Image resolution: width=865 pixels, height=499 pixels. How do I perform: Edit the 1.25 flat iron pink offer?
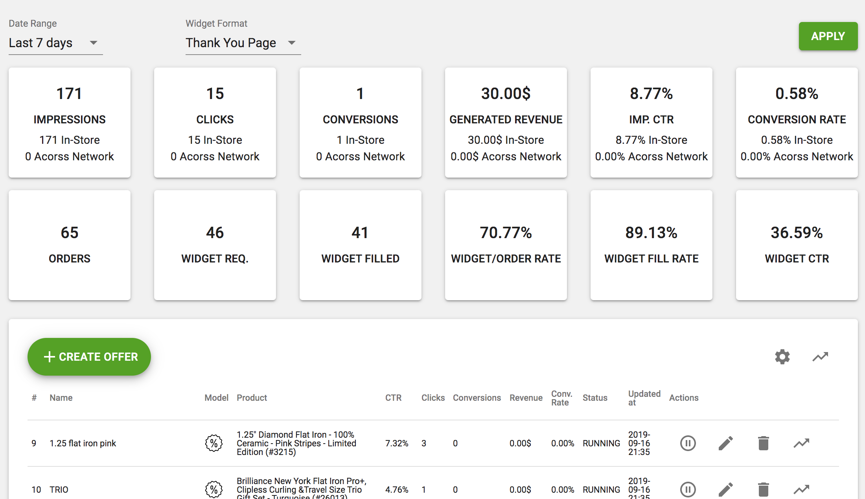(x=725, y=443)
